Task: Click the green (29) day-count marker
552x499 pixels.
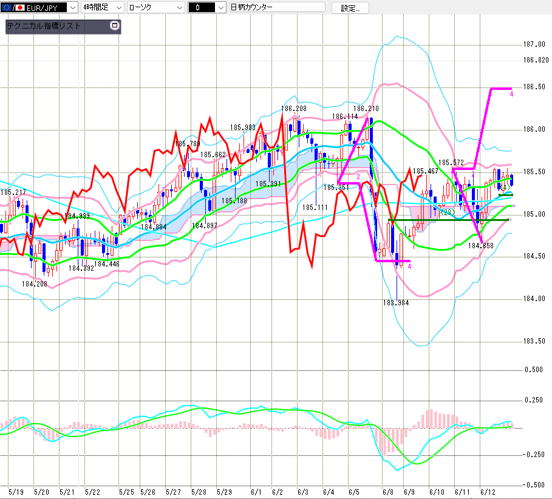Action: coord(448,212)
